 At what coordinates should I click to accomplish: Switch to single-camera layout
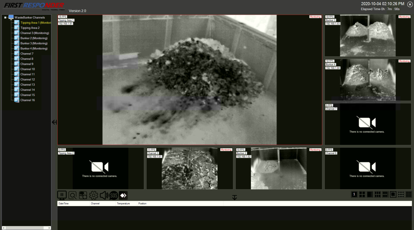[354, 194]
